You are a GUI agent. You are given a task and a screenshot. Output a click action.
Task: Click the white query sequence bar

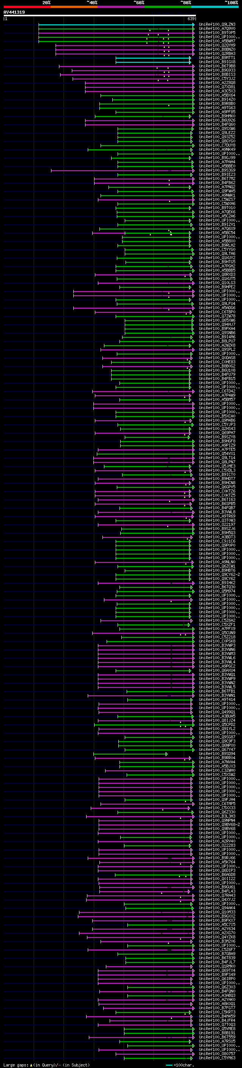pyautogui.click(x=99, y=16)
